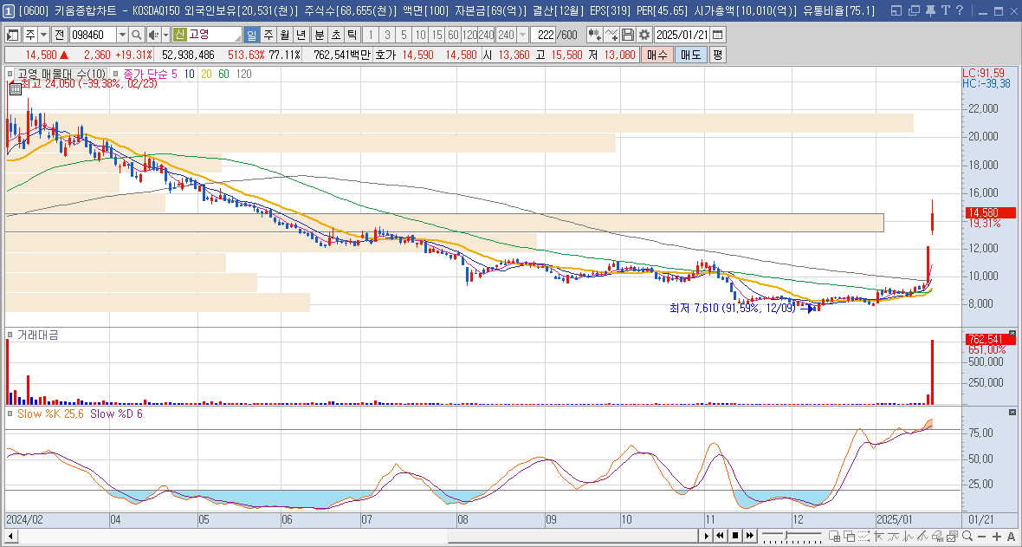
Task: Close the 거래대금 volume panel x
Action: tap(1012, 334)
